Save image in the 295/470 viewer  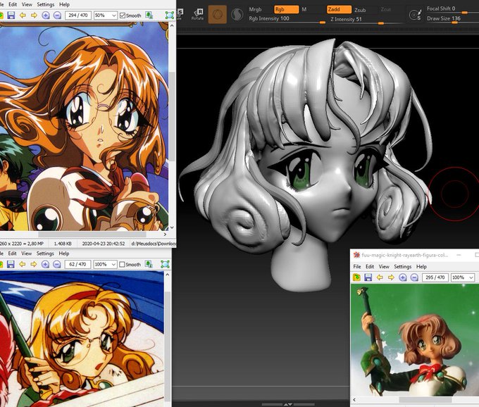pos(368,277)
